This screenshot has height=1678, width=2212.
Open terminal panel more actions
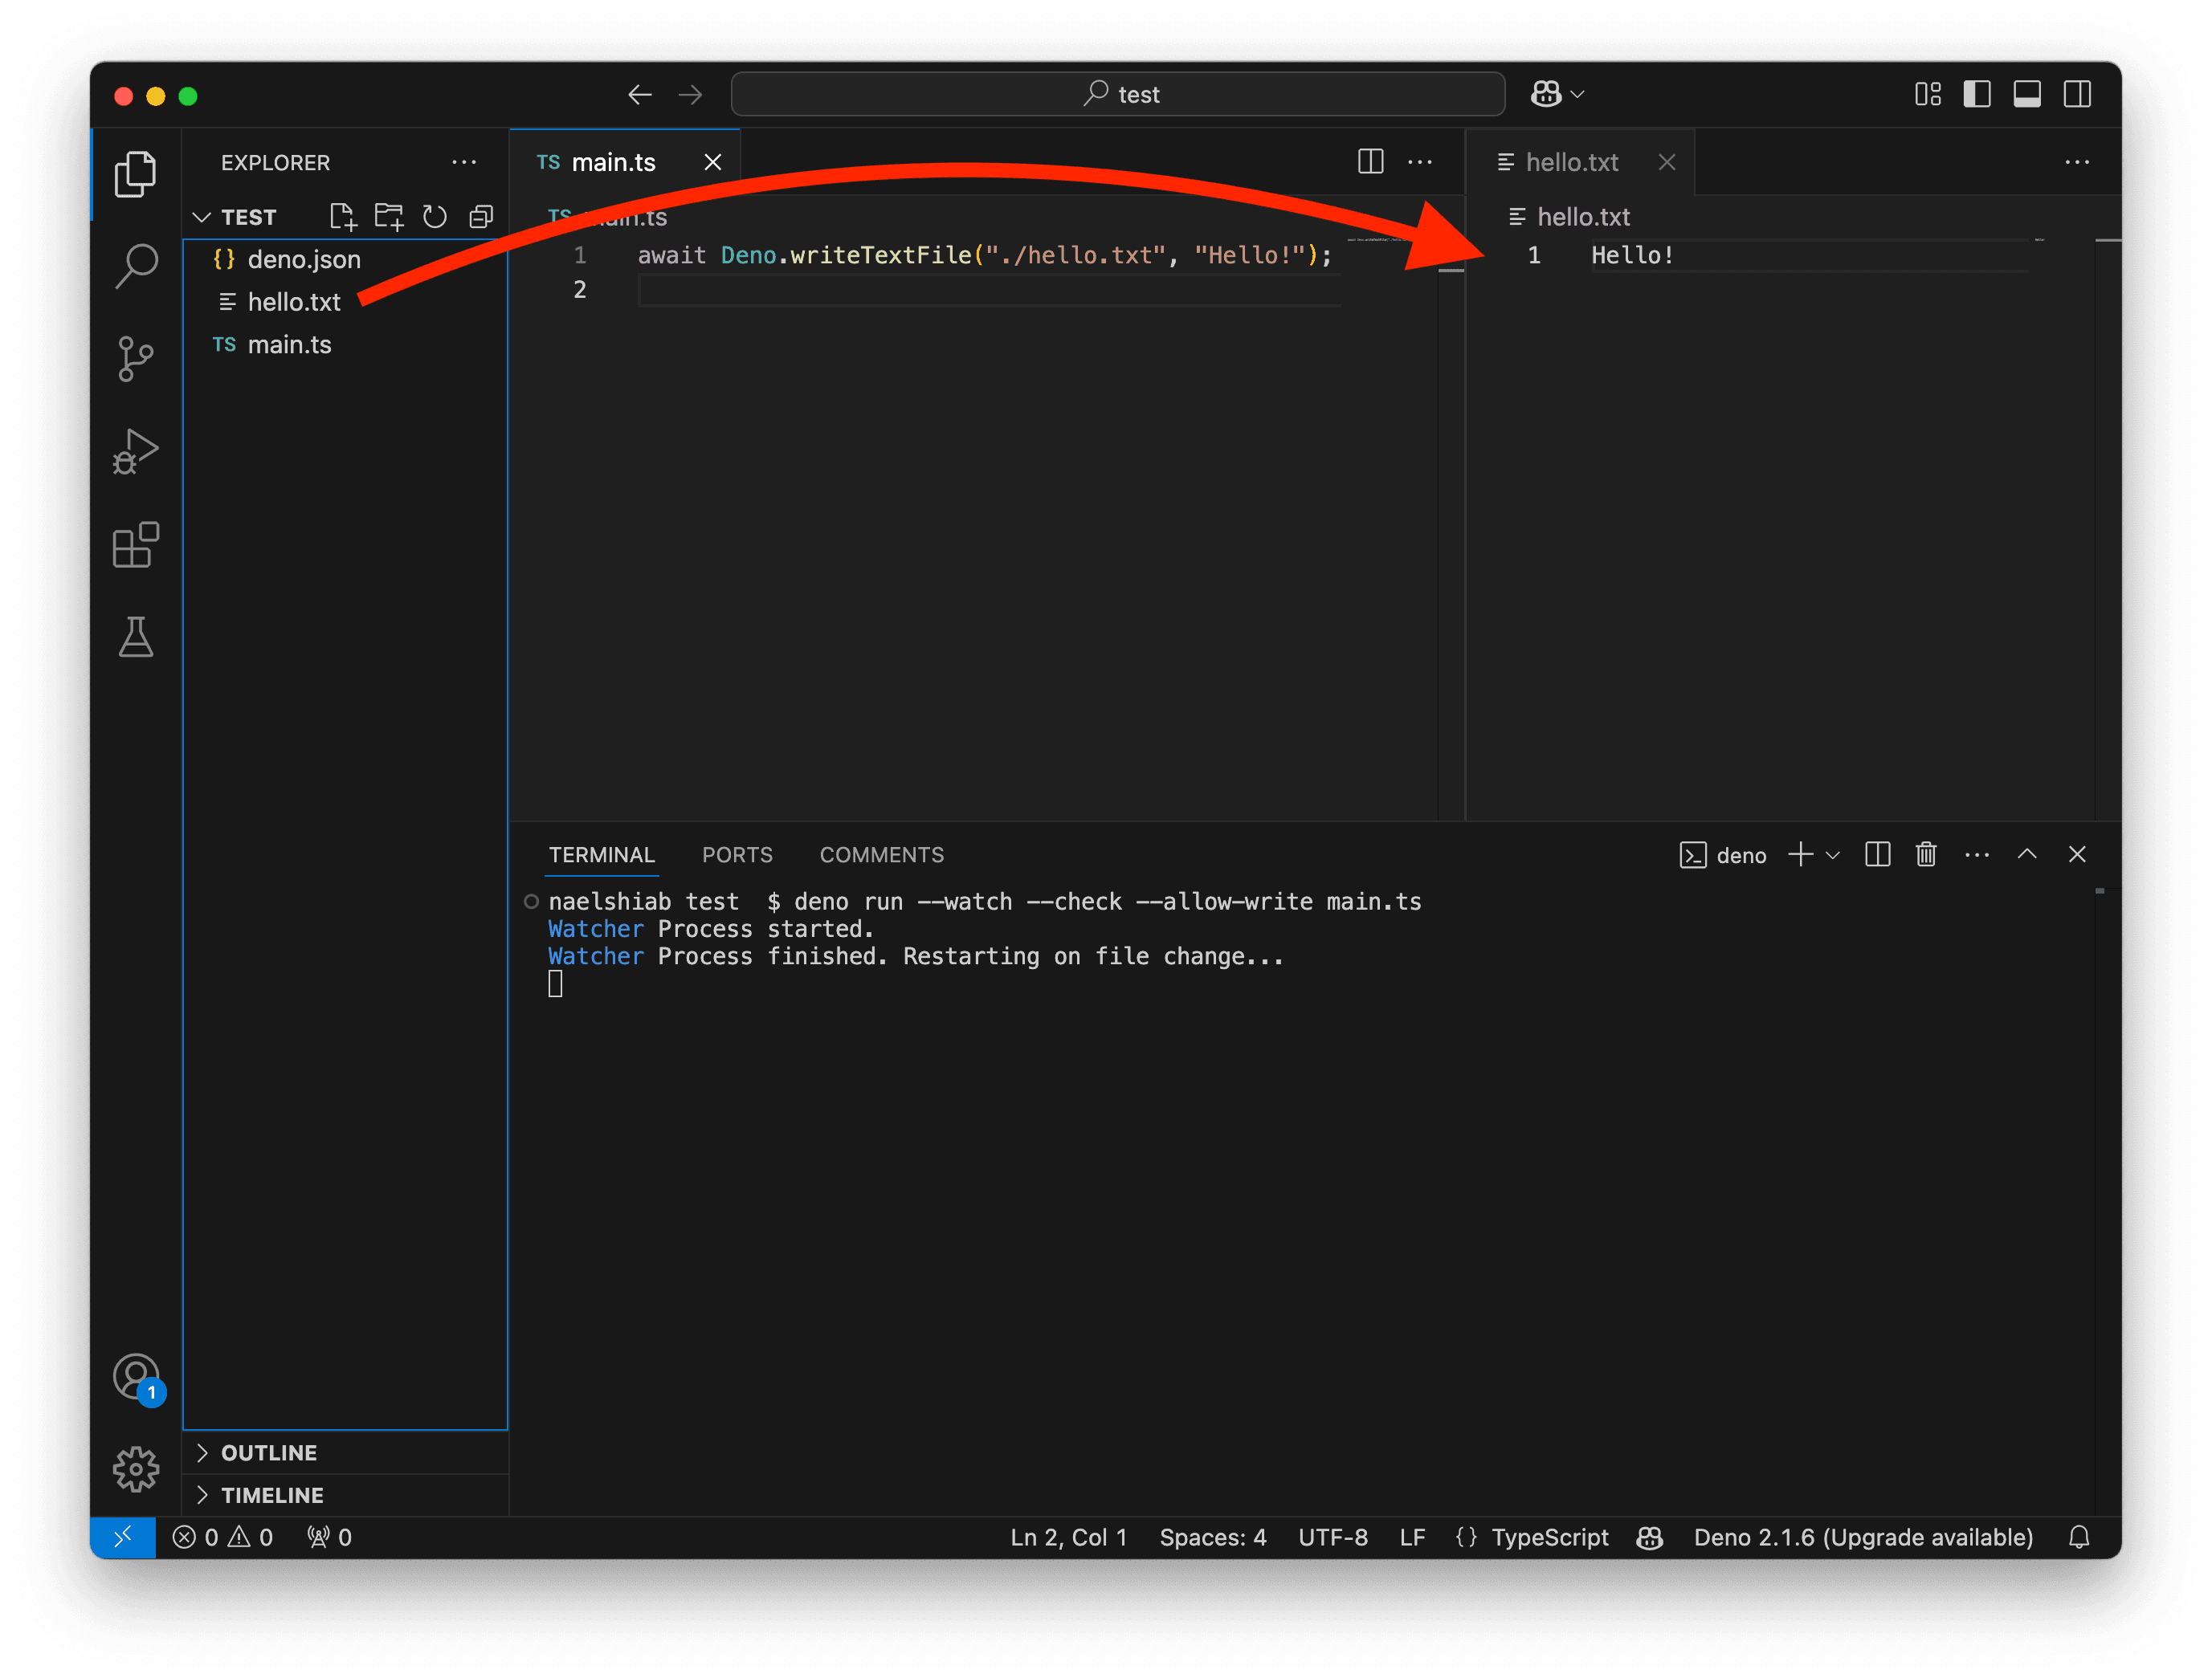click(1977, 854)
